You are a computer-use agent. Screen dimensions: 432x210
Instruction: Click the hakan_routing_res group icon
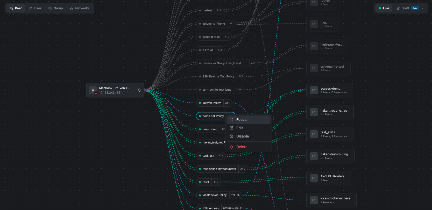tap(314, 112)
